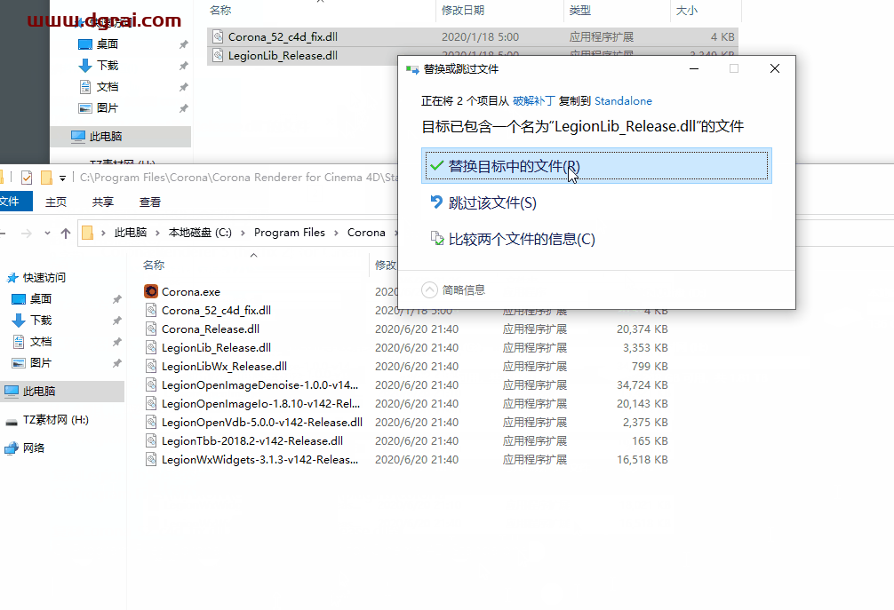Click the file icon beside LegionTbb-2018.2-v142-Release.dll

point(151,440)
